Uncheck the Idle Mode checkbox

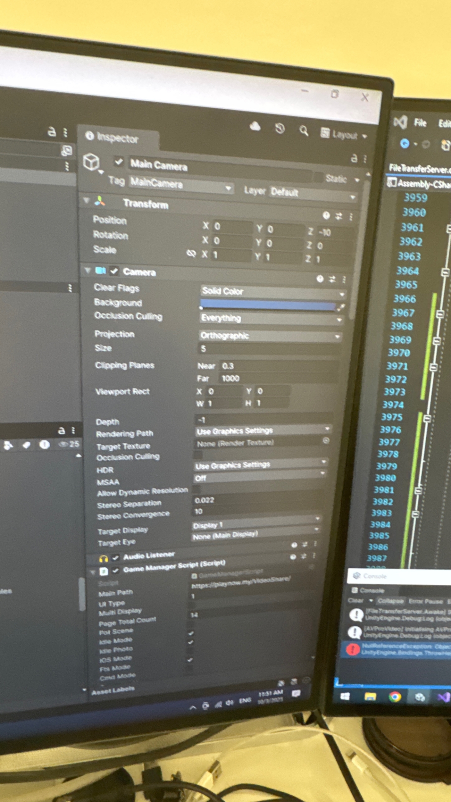[190, 642]
